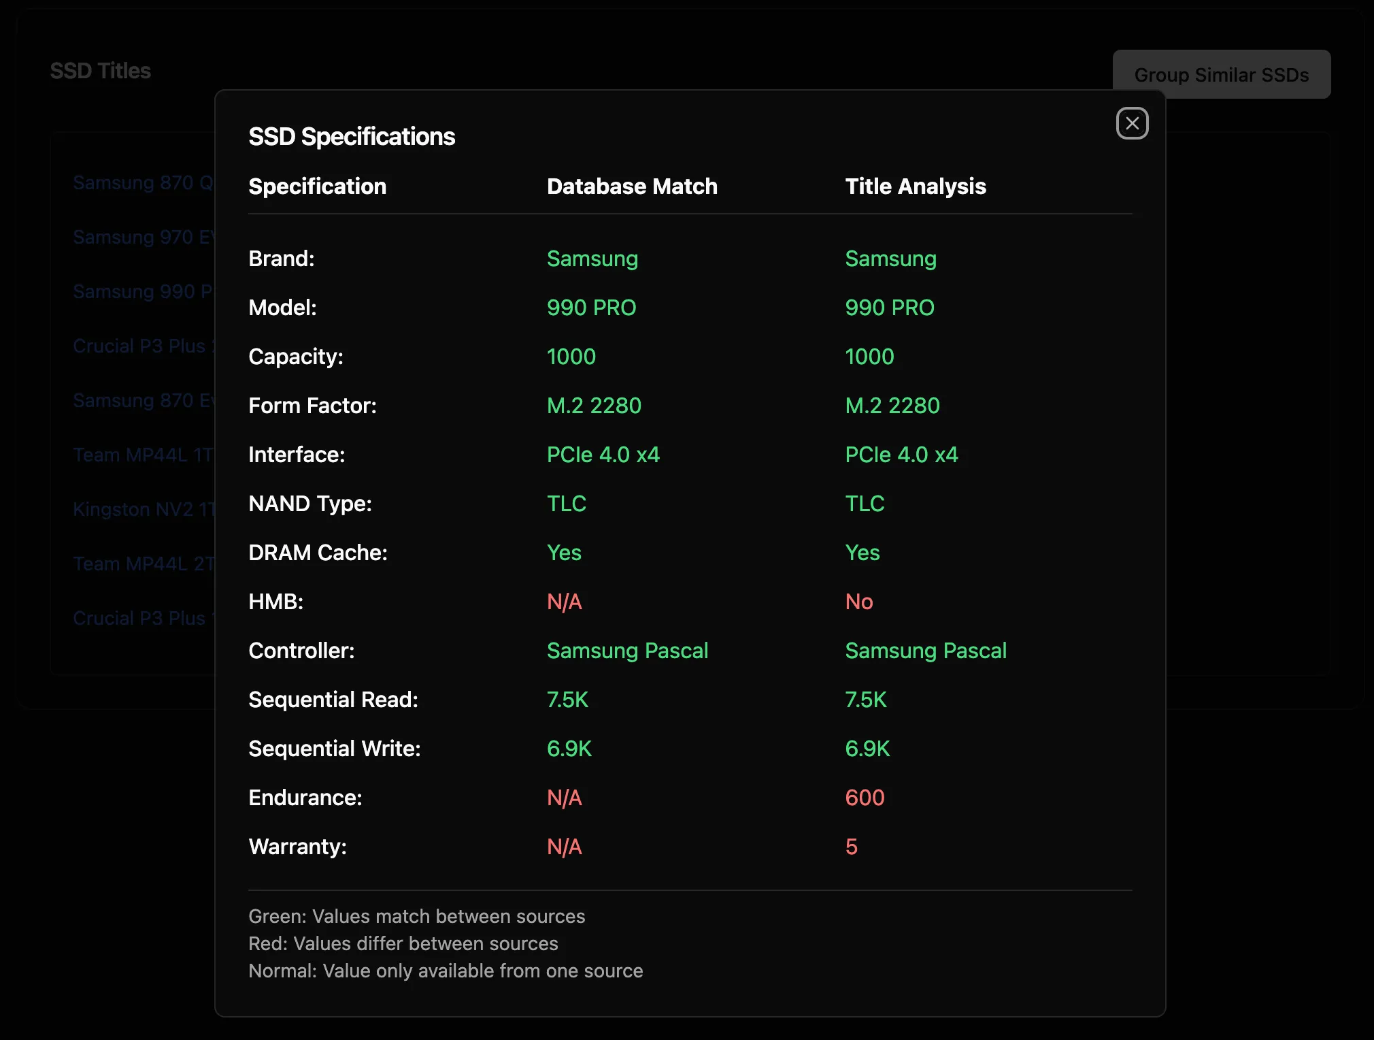Click the Specification column header
This screenshot has height=1040, width=1374.
317,186
